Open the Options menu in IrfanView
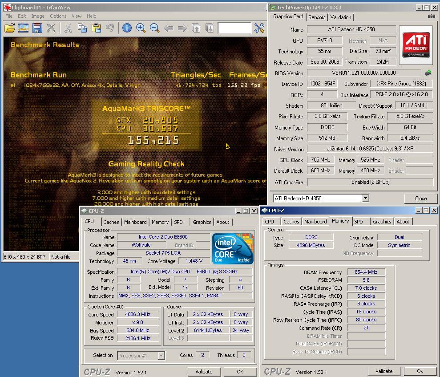 pos(58,16)
